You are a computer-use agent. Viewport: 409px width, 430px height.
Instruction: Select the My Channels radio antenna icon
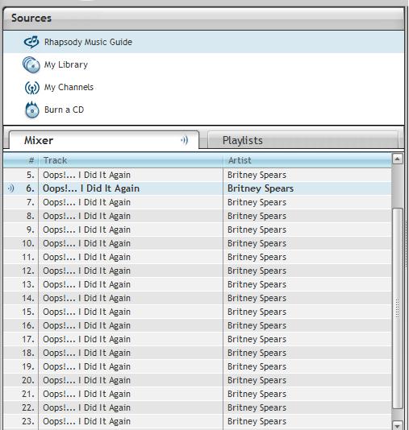click(31, 88)
